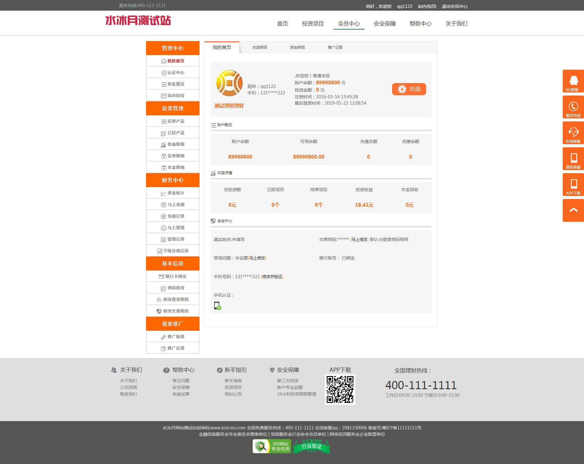Click footer link 网站公告
Screen dimensions: 584x464
[x=233, y=394]
